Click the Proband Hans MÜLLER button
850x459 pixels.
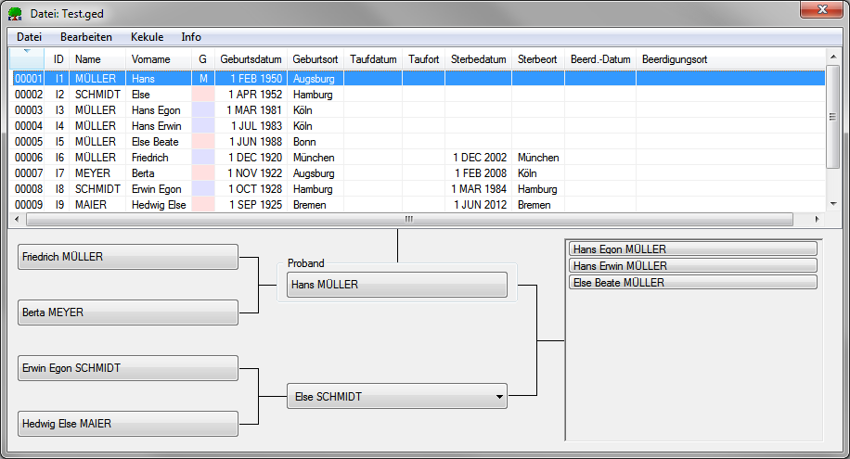click(x=396, y=285)
